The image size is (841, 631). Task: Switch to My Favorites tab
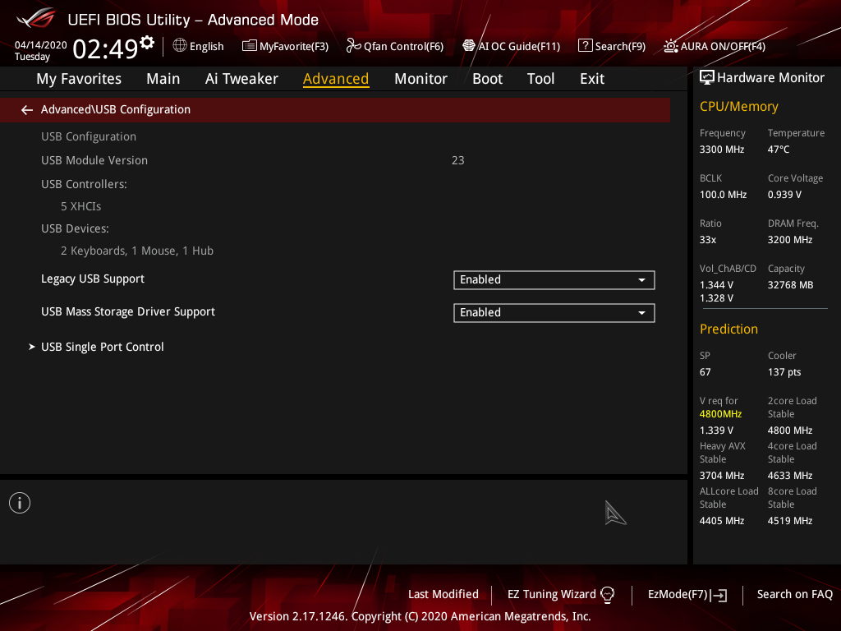click(79, 79)
